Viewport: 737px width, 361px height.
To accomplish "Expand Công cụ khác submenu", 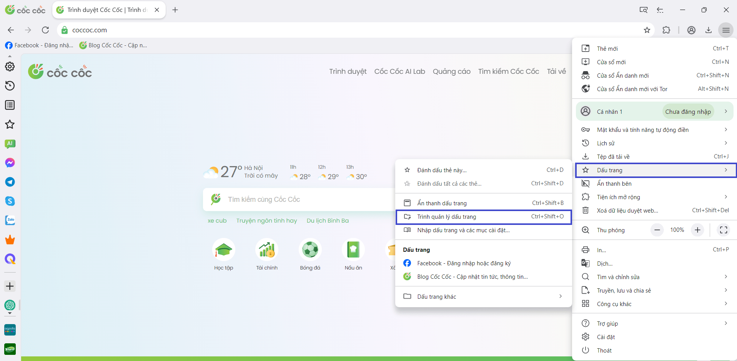I will 655,304.
